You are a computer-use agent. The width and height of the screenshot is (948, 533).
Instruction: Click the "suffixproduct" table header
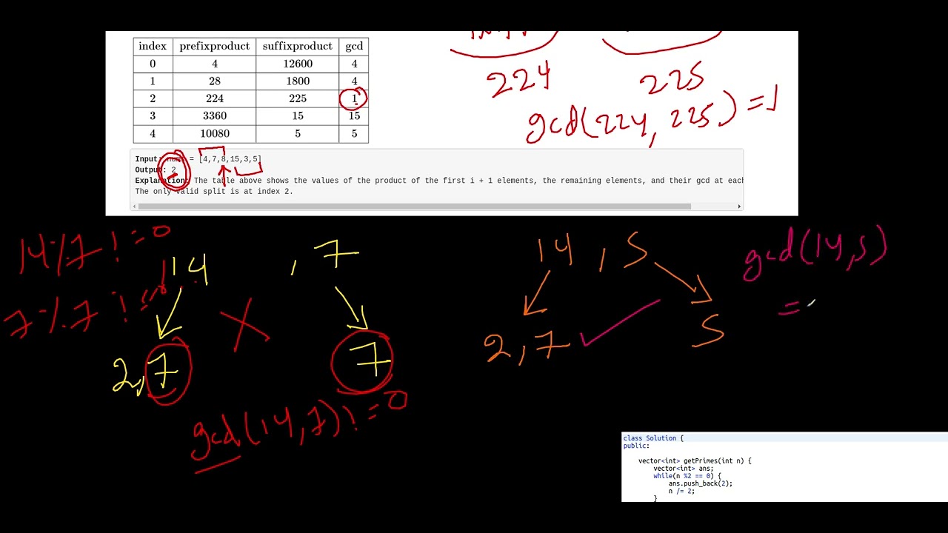(x=298, y=46)
